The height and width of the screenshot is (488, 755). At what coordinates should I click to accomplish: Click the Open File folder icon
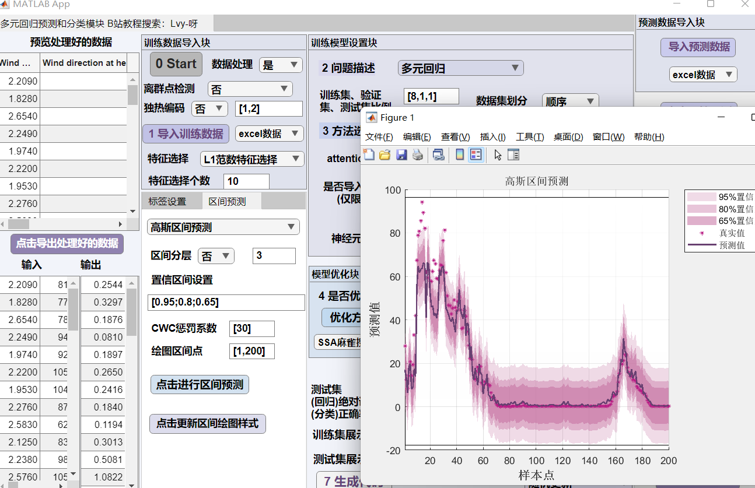pyautogui.click(x=385, y=155)
